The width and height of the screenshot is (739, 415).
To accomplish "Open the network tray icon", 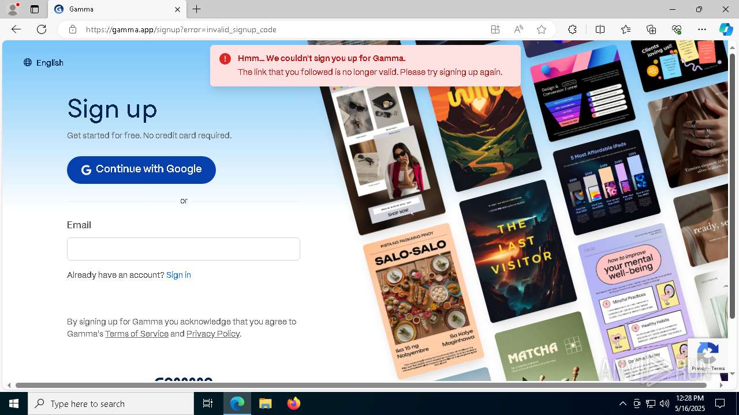I will coord(651,403).
